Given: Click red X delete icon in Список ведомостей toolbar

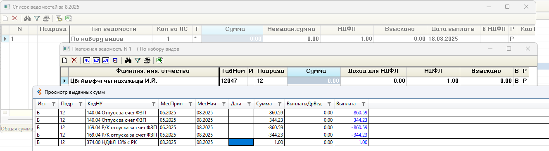Looking at the screenshot, I should click(x=14, y=18).
